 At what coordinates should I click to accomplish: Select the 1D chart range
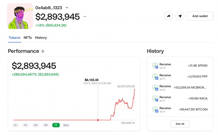point(26,125)
